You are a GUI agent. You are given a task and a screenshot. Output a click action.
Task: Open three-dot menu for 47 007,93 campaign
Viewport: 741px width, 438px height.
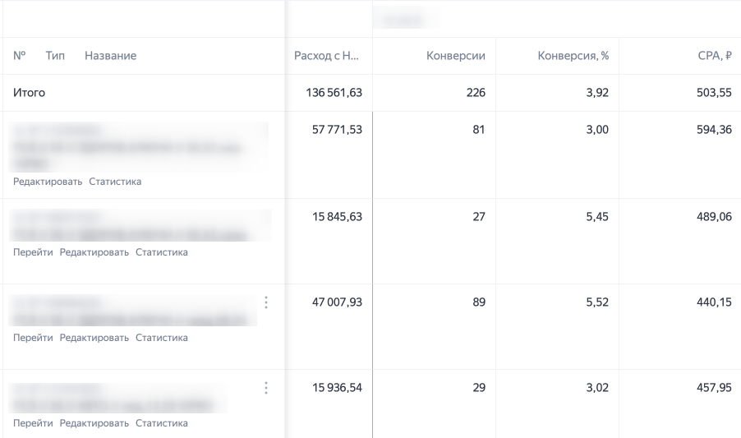[266, 302]
